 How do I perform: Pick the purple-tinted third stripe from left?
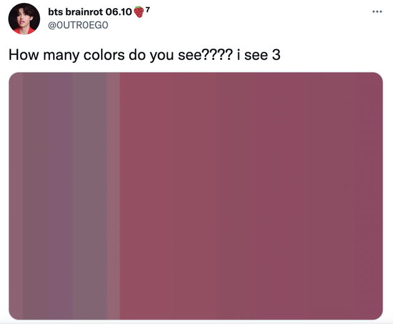click(61, 196)
